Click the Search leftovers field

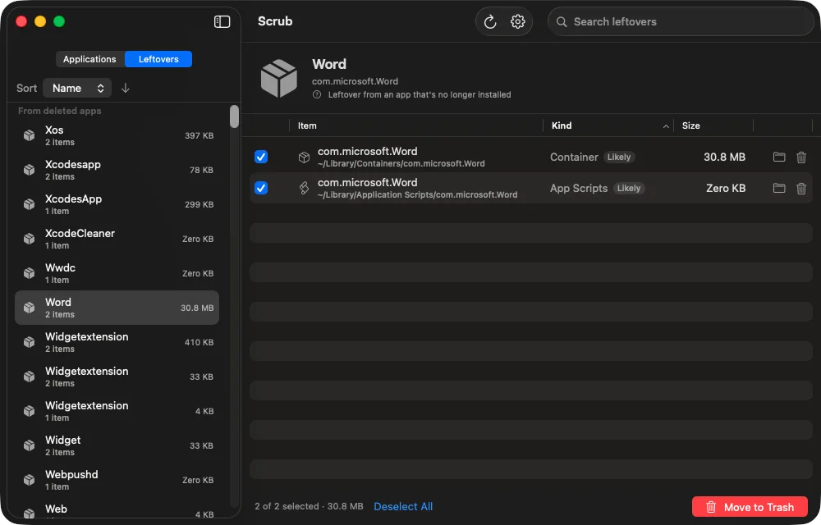(x=681, y=21)
